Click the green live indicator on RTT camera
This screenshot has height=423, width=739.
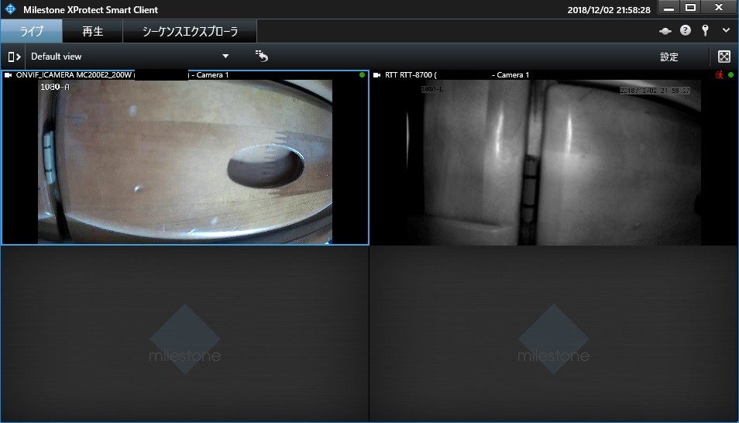pos(730,75)
